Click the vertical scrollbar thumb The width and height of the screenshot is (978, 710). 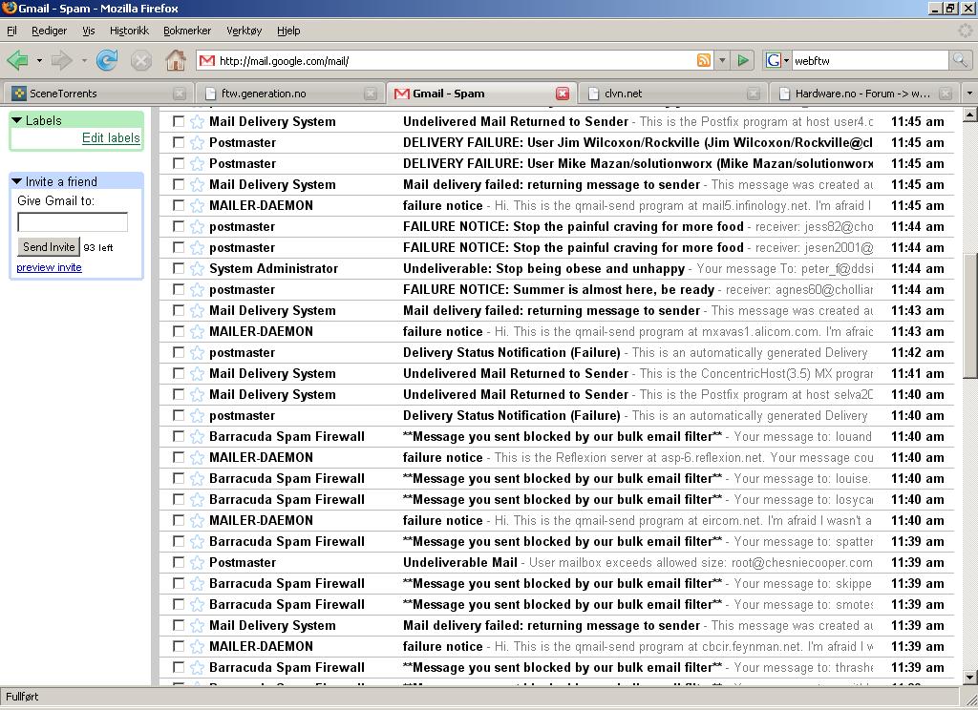click(970, 315)
